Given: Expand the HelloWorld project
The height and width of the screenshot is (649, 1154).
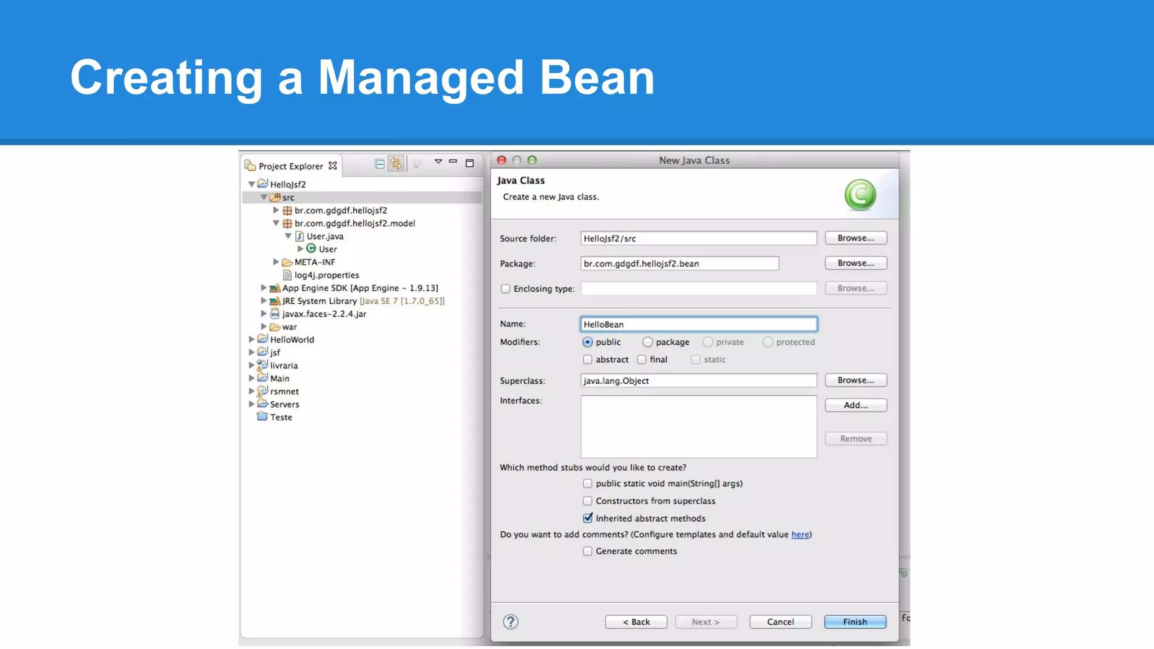Looking at the screenshot, I should [x=251, y=339].
